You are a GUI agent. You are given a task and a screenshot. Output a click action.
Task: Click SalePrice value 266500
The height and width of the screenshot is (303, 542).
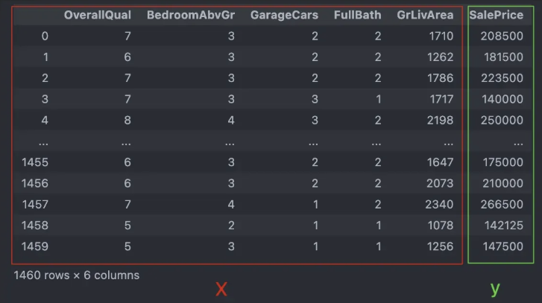502,204
